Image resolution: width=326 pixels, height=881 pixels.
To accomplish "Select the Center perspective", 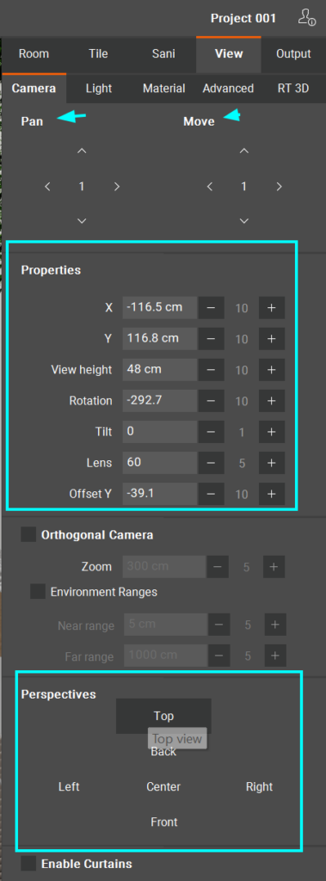I will [x=163, y=786].
